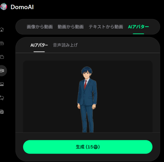Open the sparkle collection icon in sidebar
This screenshot has height=162, width=164.
[x=2, y=112]
